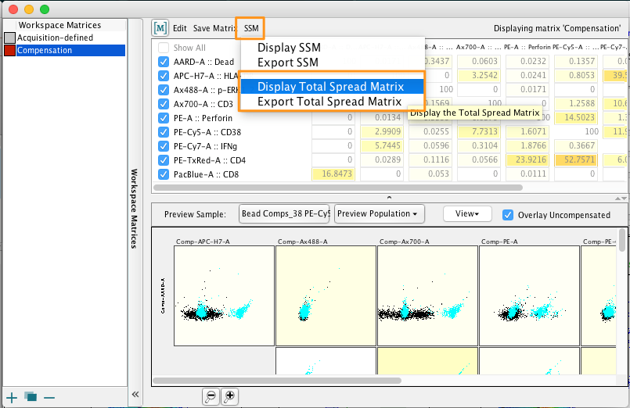Click the Edit button in toolbar
The height and width of the screenshot is (408, 630).
180,28
